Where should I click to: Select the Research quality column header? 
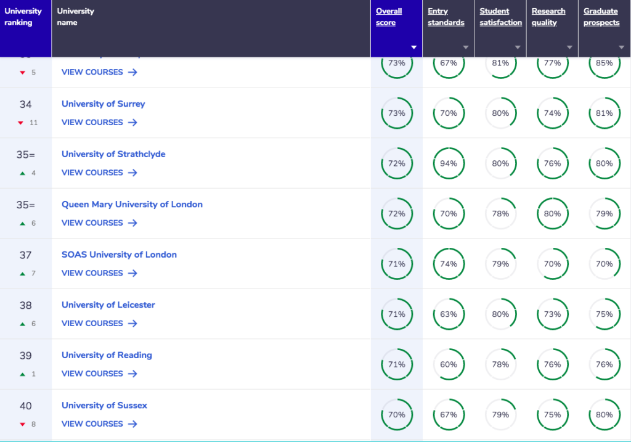(548, 17)
